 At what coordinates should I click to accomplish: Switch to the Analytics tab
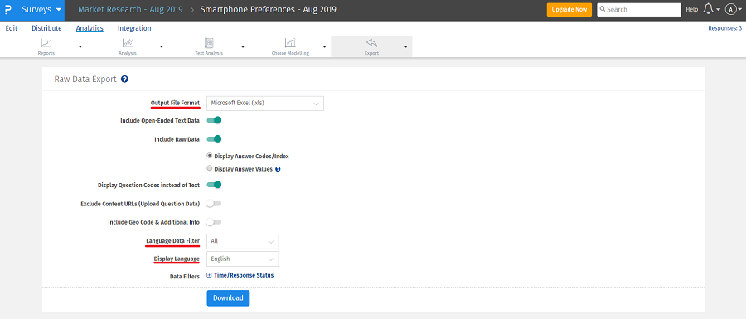(90, 28)
